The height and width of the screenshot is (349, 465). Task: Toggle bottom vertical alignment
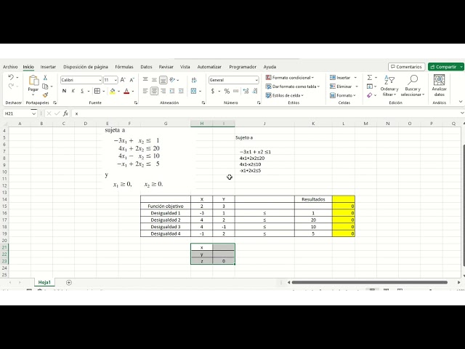(163, 80)
